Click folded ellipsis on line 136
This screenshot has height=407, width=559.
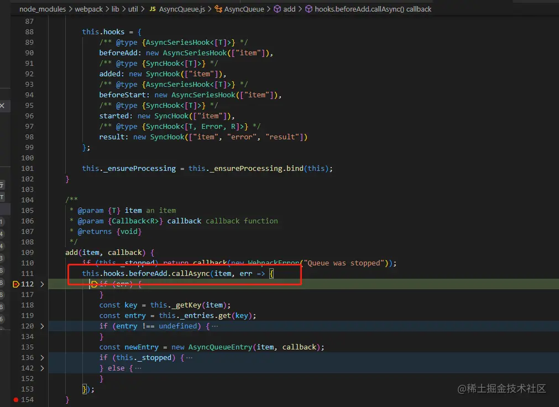[x=189, y=357]
